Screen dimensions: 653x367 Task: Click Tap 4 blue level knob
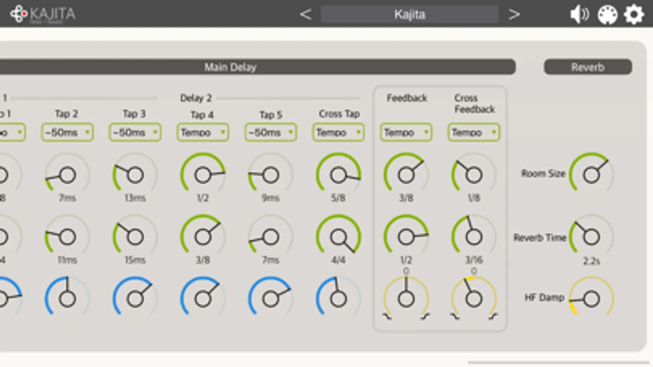(x=203, y=298)
